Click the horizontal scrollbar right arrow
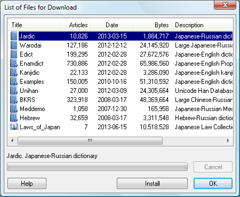 coord(228,140)
